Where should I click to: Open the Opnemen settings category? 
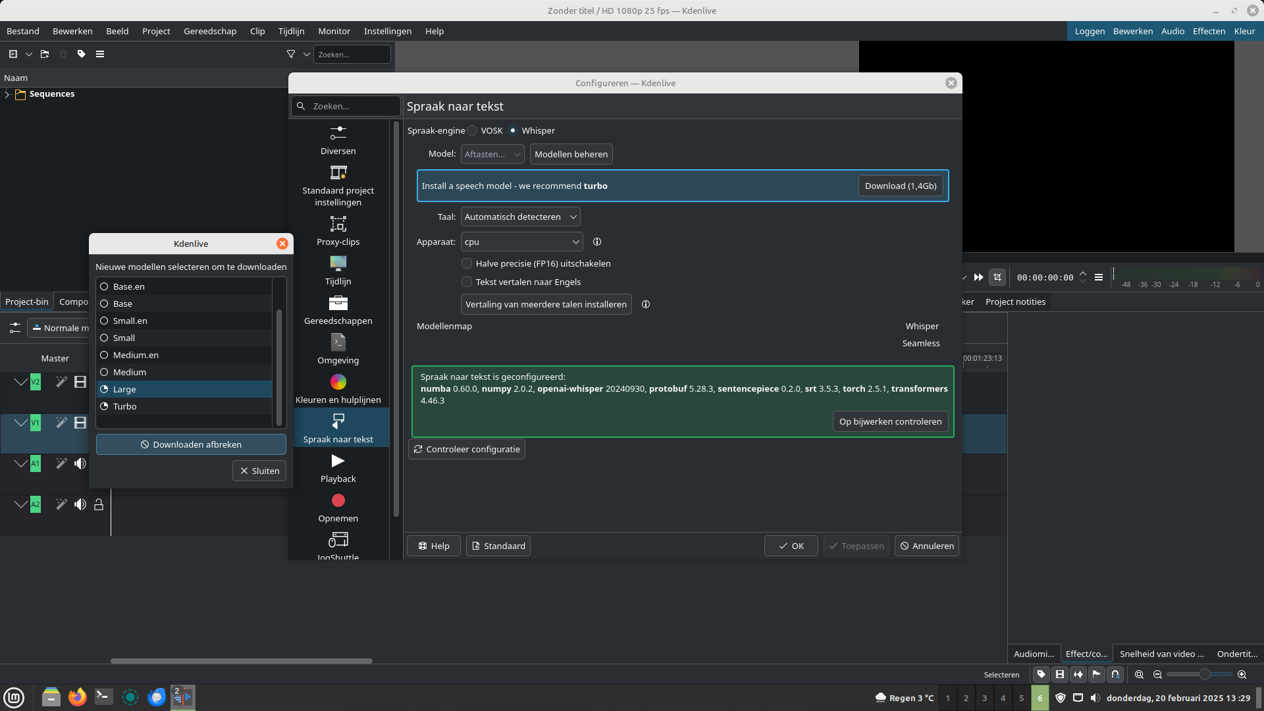338,508
